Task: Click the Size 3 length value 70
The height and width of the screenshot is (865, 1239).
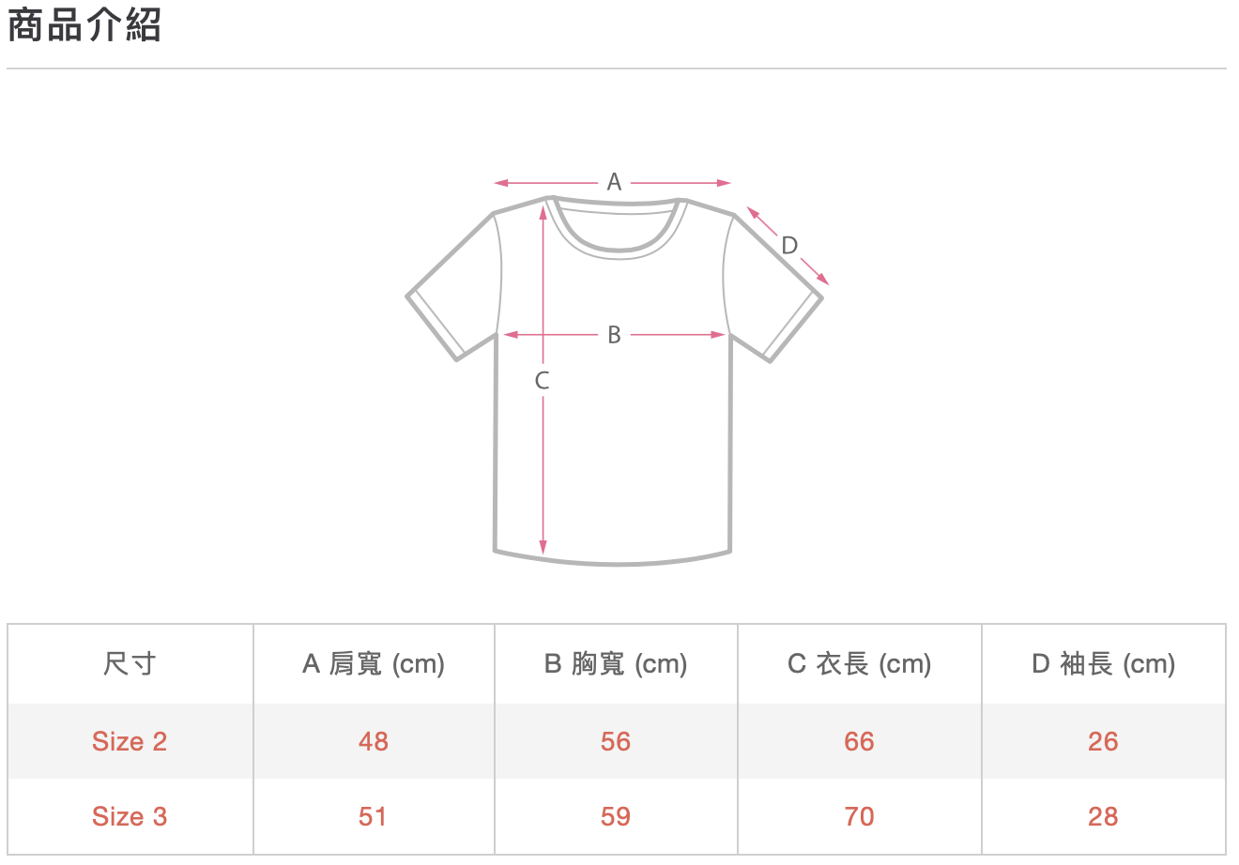Action: click(x=860, y=816)
